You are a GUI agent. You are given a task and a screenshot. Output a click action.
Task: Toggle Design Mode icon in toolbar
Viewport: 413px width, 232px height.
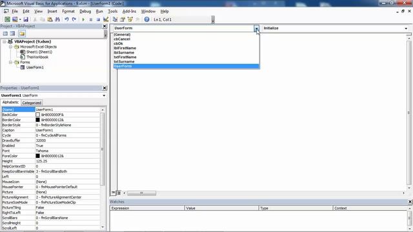point(106,19)
